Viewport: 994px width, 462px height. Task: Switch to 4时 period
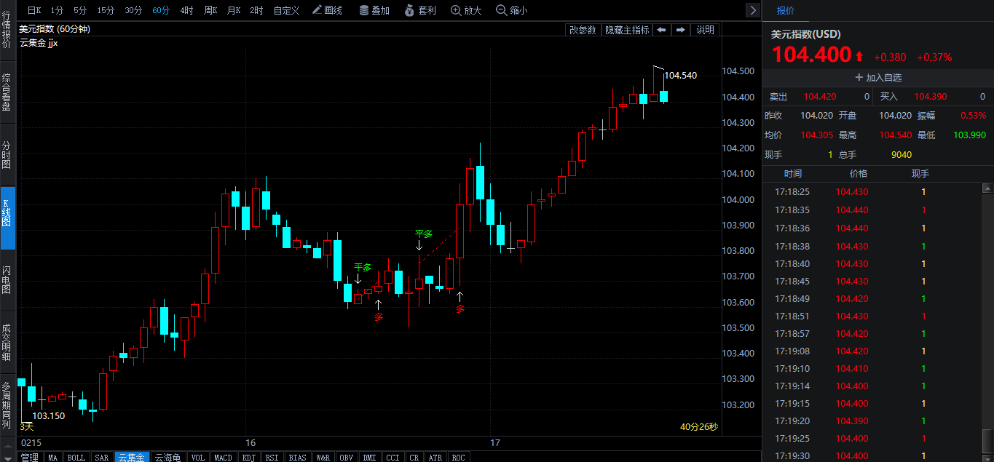pos(186,10)
